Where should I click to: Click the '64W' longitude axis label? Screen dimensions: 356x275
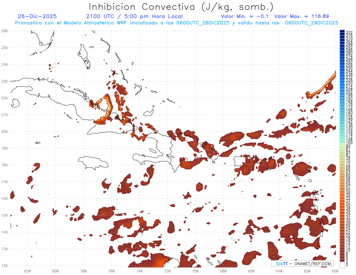click(279, 271)
